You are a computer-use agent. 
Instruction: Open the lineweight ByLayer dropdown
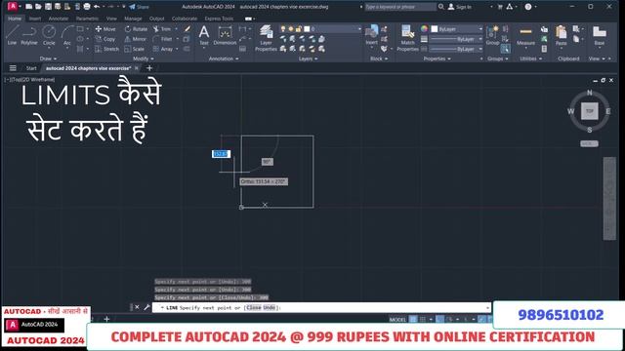[x=457, y=39]
